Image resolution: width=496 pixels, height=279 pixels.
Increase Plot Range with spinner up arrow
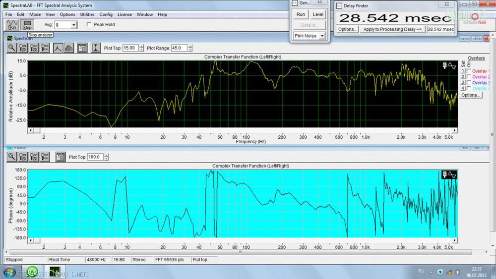pos(190,46)
